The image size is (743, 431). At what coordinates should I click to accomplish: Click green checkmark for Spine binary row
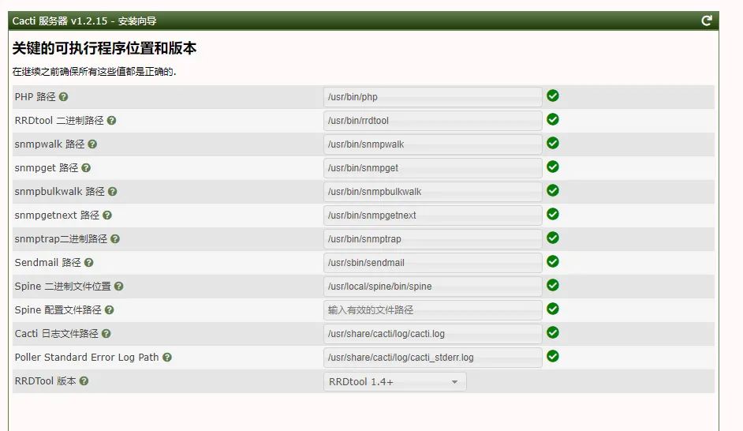[552, 286]
